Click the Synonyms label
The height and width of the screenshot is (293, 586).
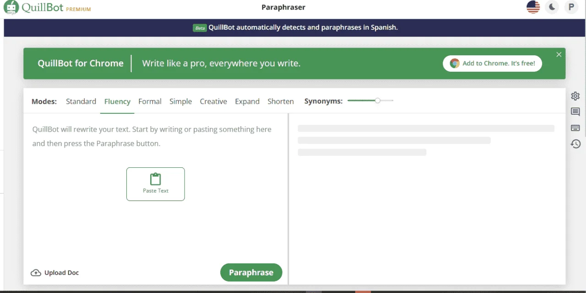tap(323, 101)
